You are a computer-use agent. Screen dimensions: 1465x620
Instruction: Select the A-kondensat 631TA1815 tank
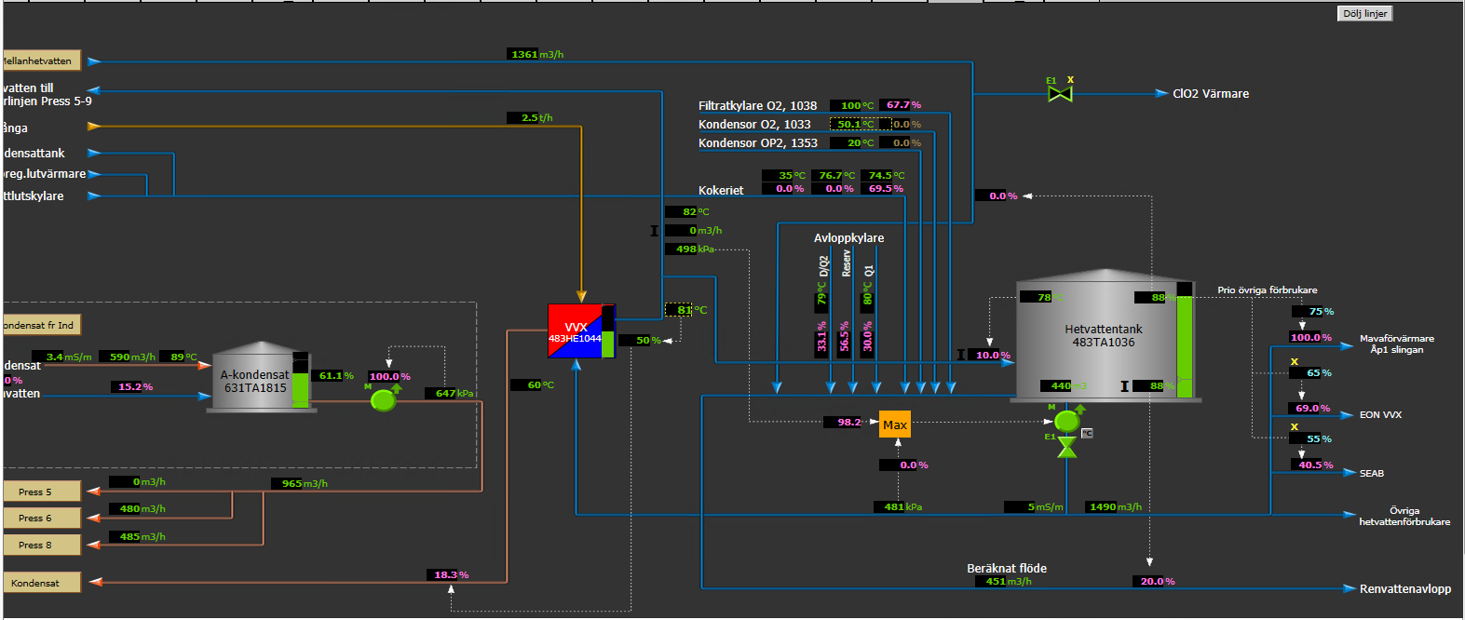pyautogui.click(x=252, y=381)
